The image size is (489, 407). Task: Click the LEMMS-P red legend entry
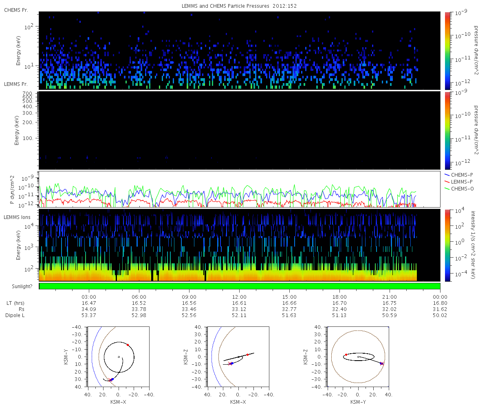459,182
